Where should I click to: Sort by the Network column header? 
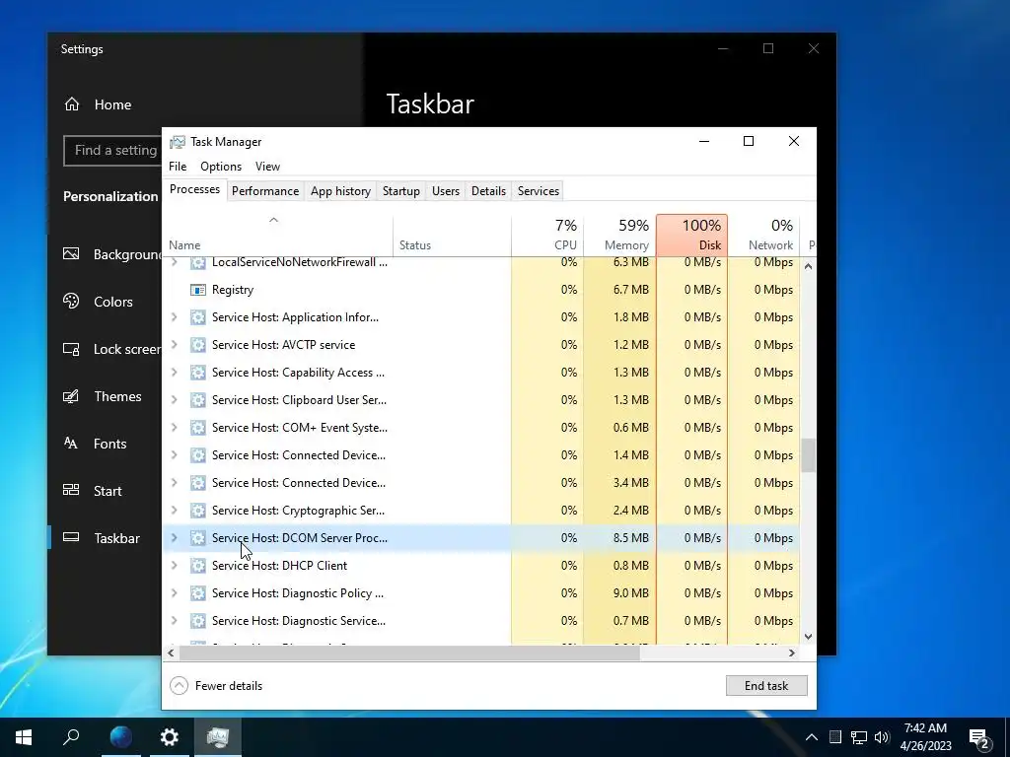tap(764, 235)
